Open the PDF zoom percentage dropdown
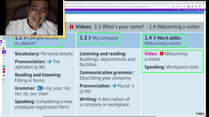This screenshot has height=117, width=209. click(181, 10)
